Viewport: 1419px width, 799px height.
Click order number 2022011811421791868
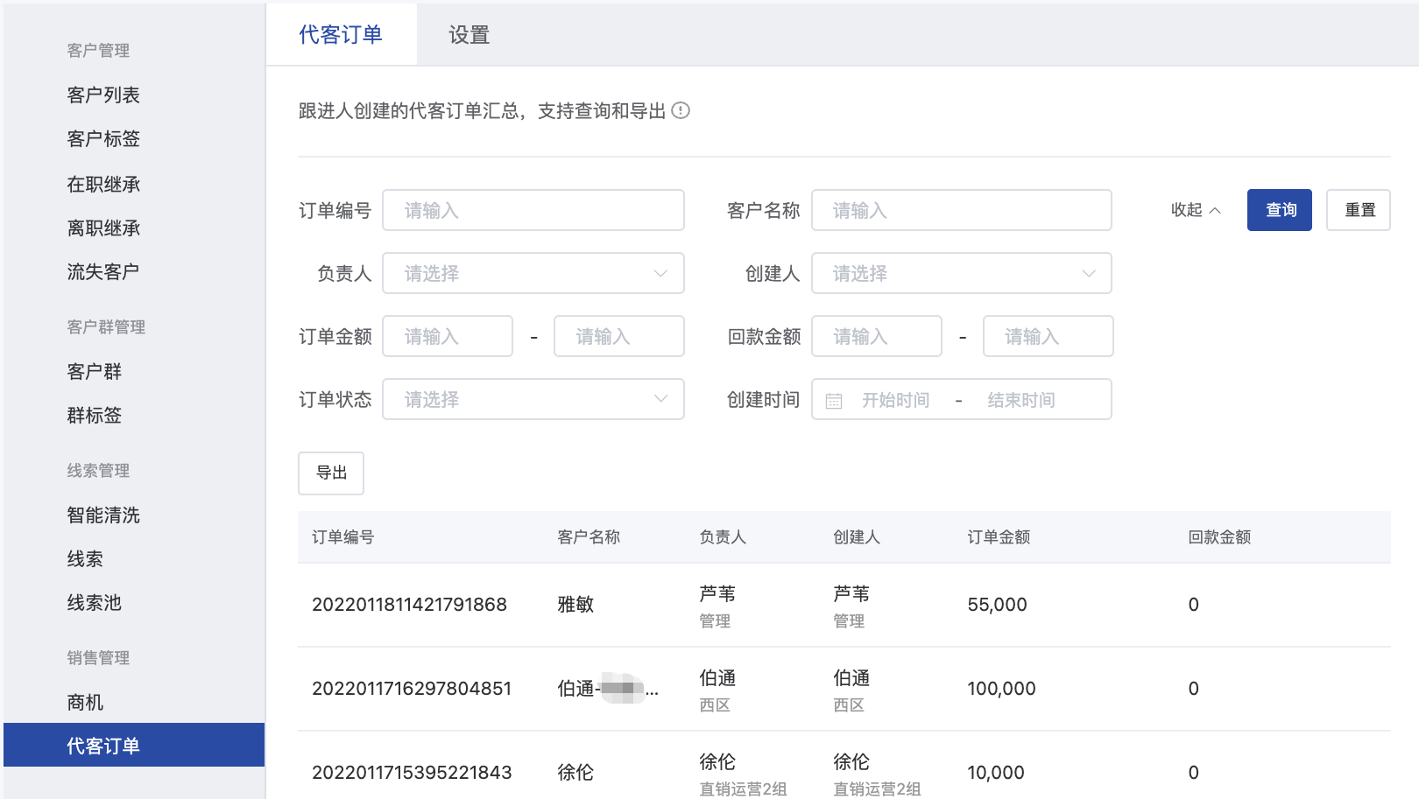tap(409, 605)
